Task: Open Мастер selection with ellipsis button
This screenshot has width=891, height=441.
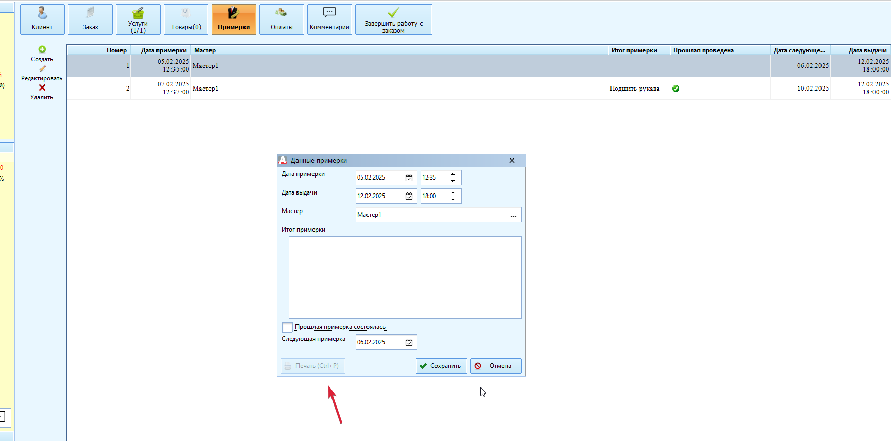Action: click(x=513, y=215)
